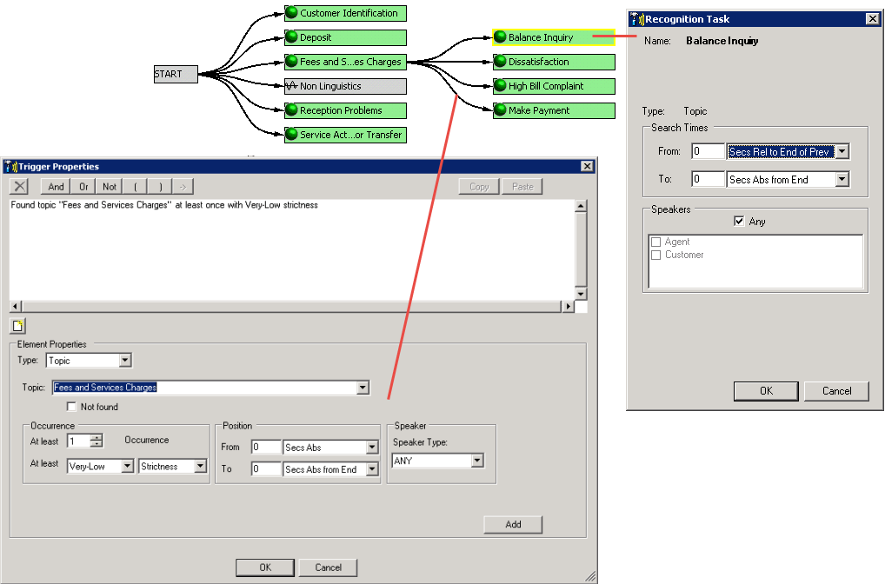Click the Not operator button

pos(110,186)
